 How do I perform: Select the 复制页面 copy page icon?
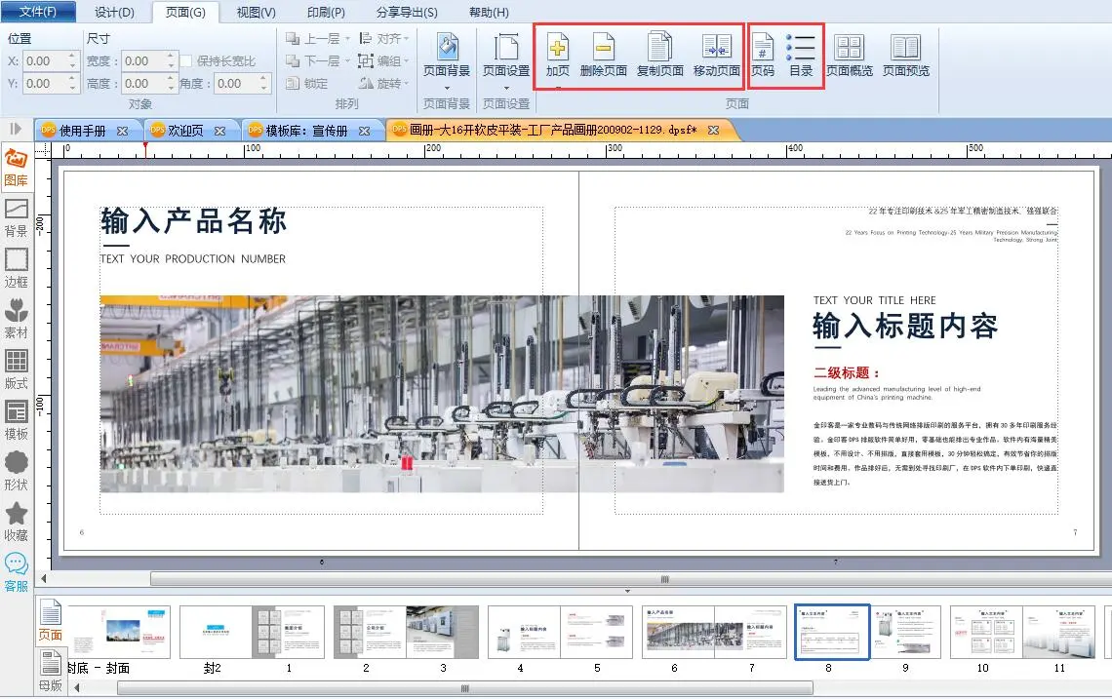click(659, 49)
